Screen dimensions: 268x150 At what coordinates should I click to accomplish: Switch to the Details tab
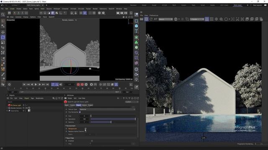84,105
